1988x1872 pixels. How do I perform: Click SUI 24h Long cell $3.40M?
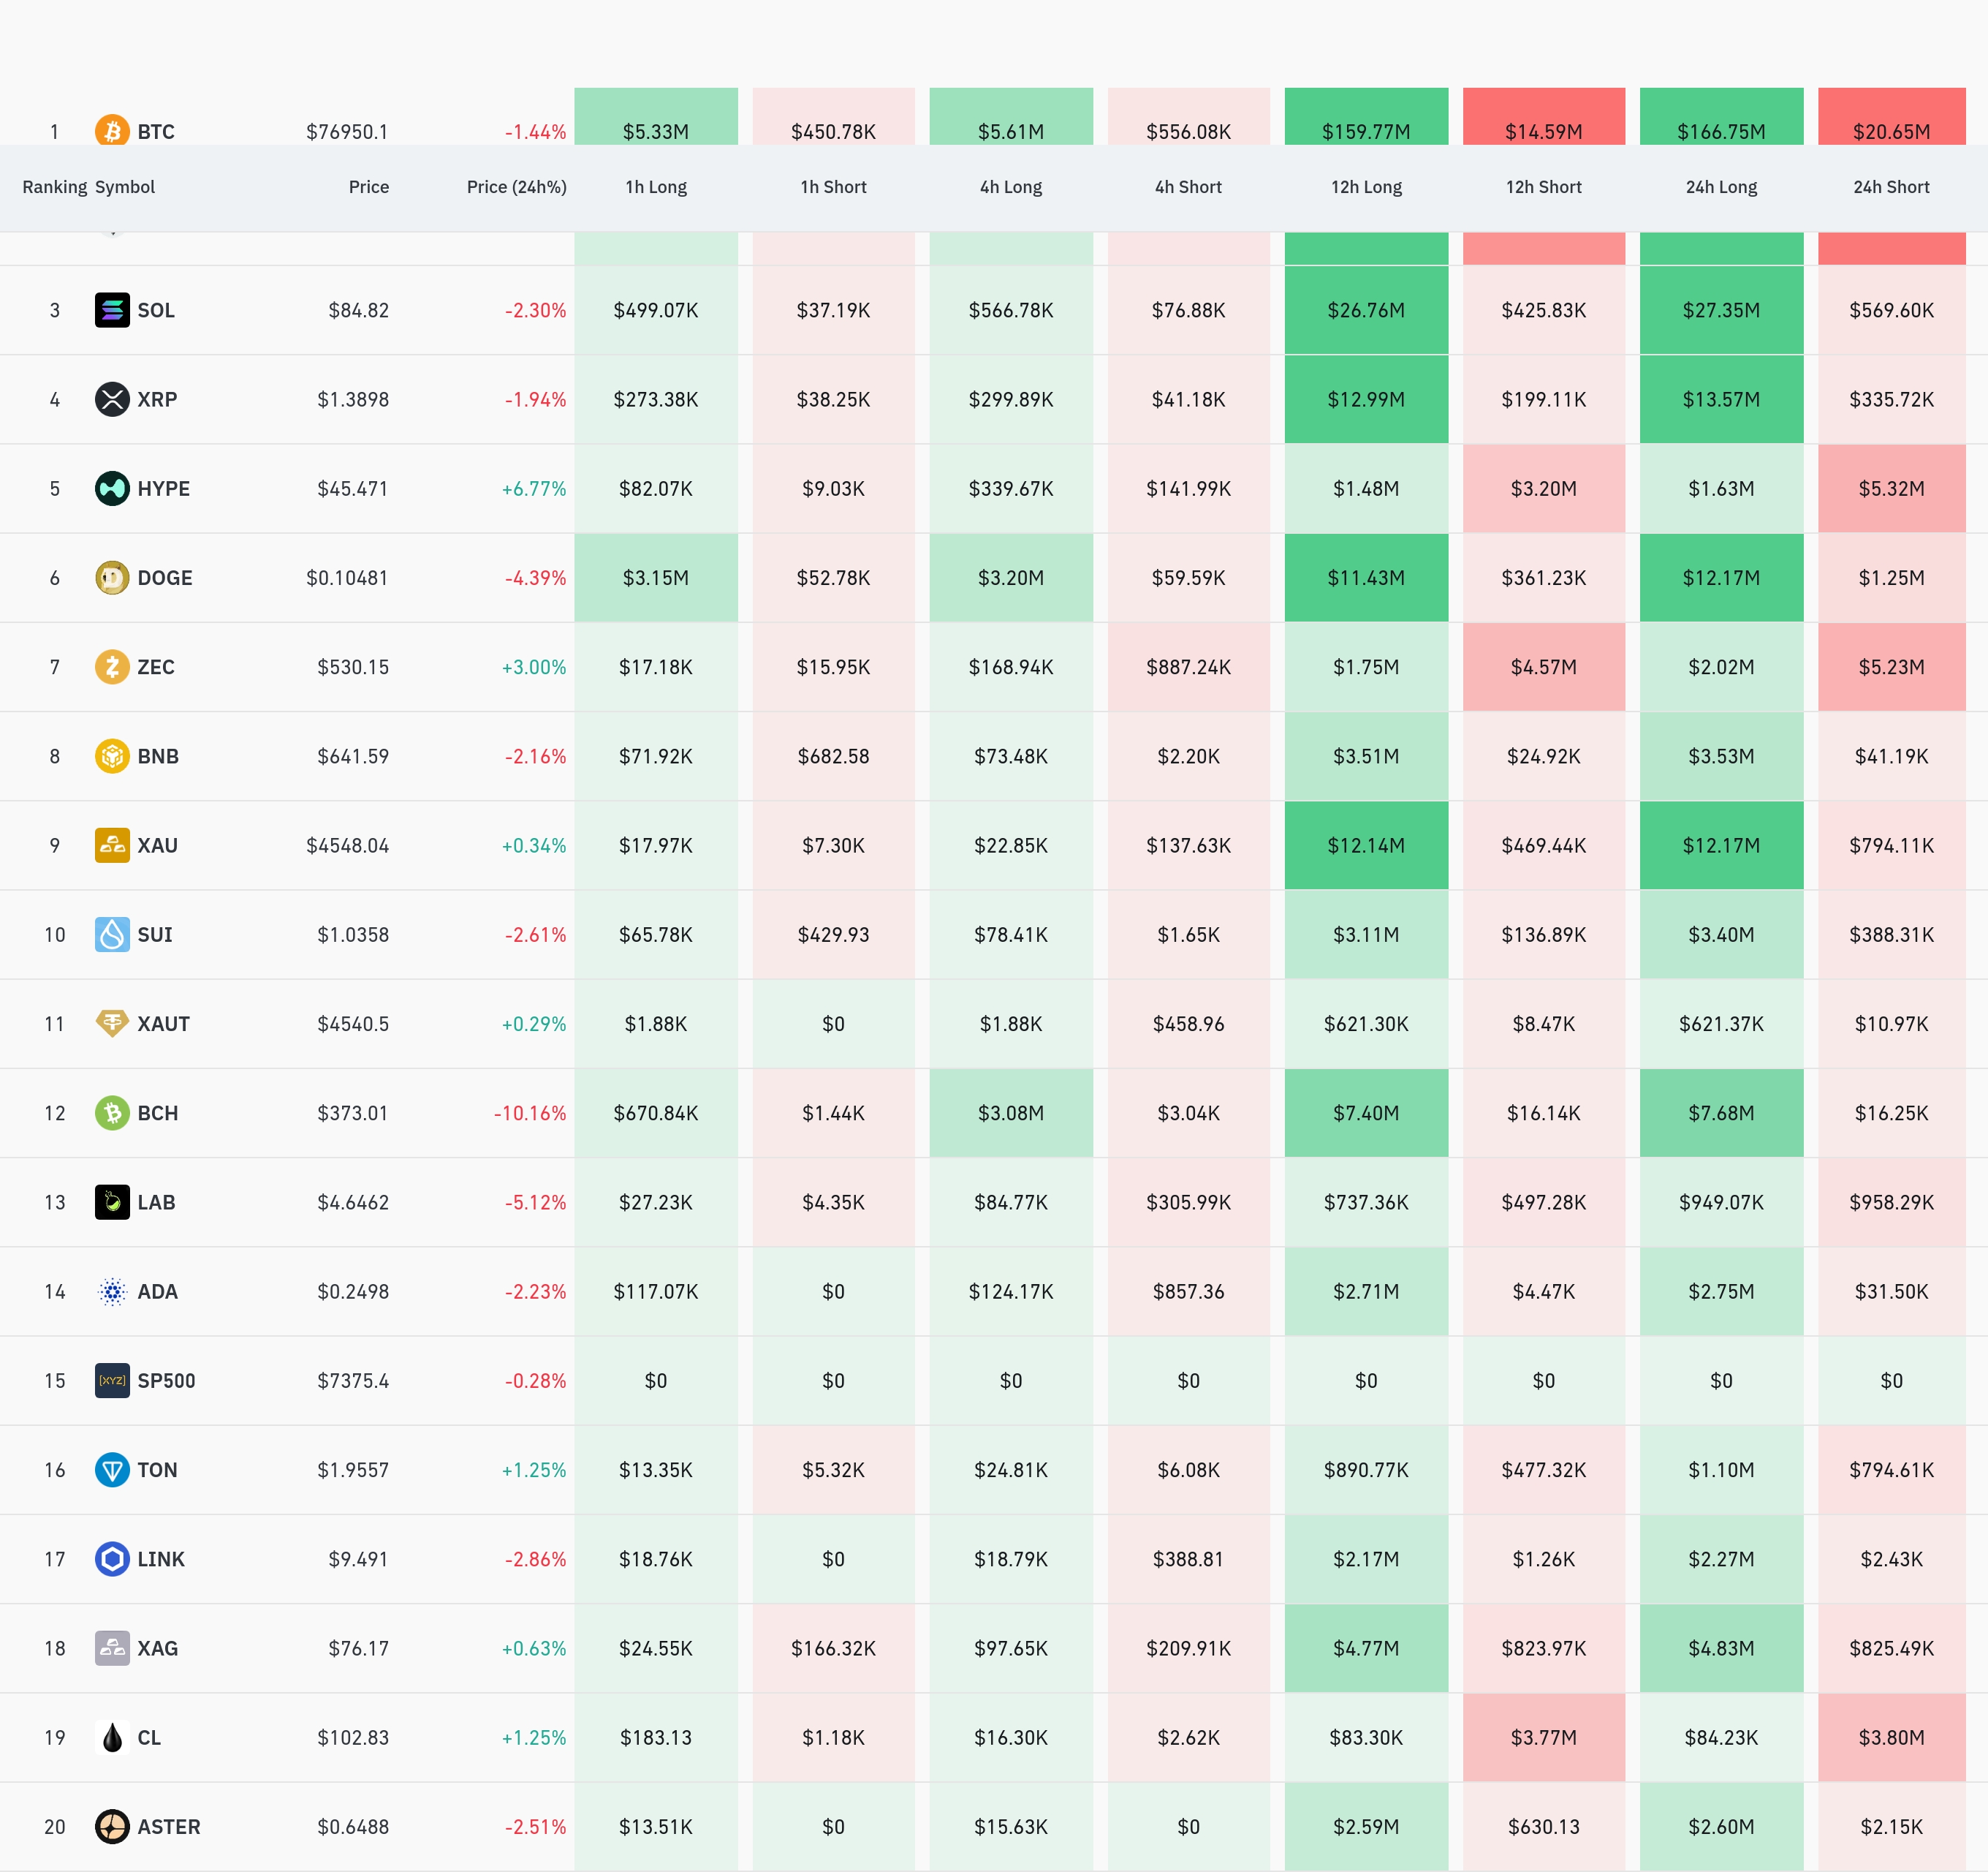tap(1722, 935)
